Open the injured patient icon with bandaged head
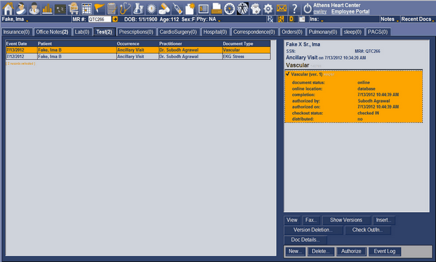This screenshot has height=262, width=436. (21, 9)
